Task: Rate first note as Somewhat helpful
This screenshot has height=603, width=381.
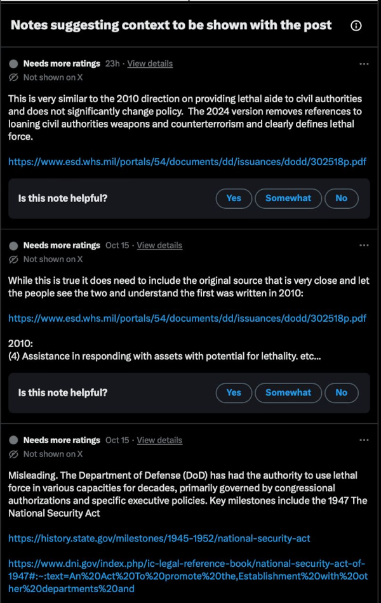Action: click(288, 199)
